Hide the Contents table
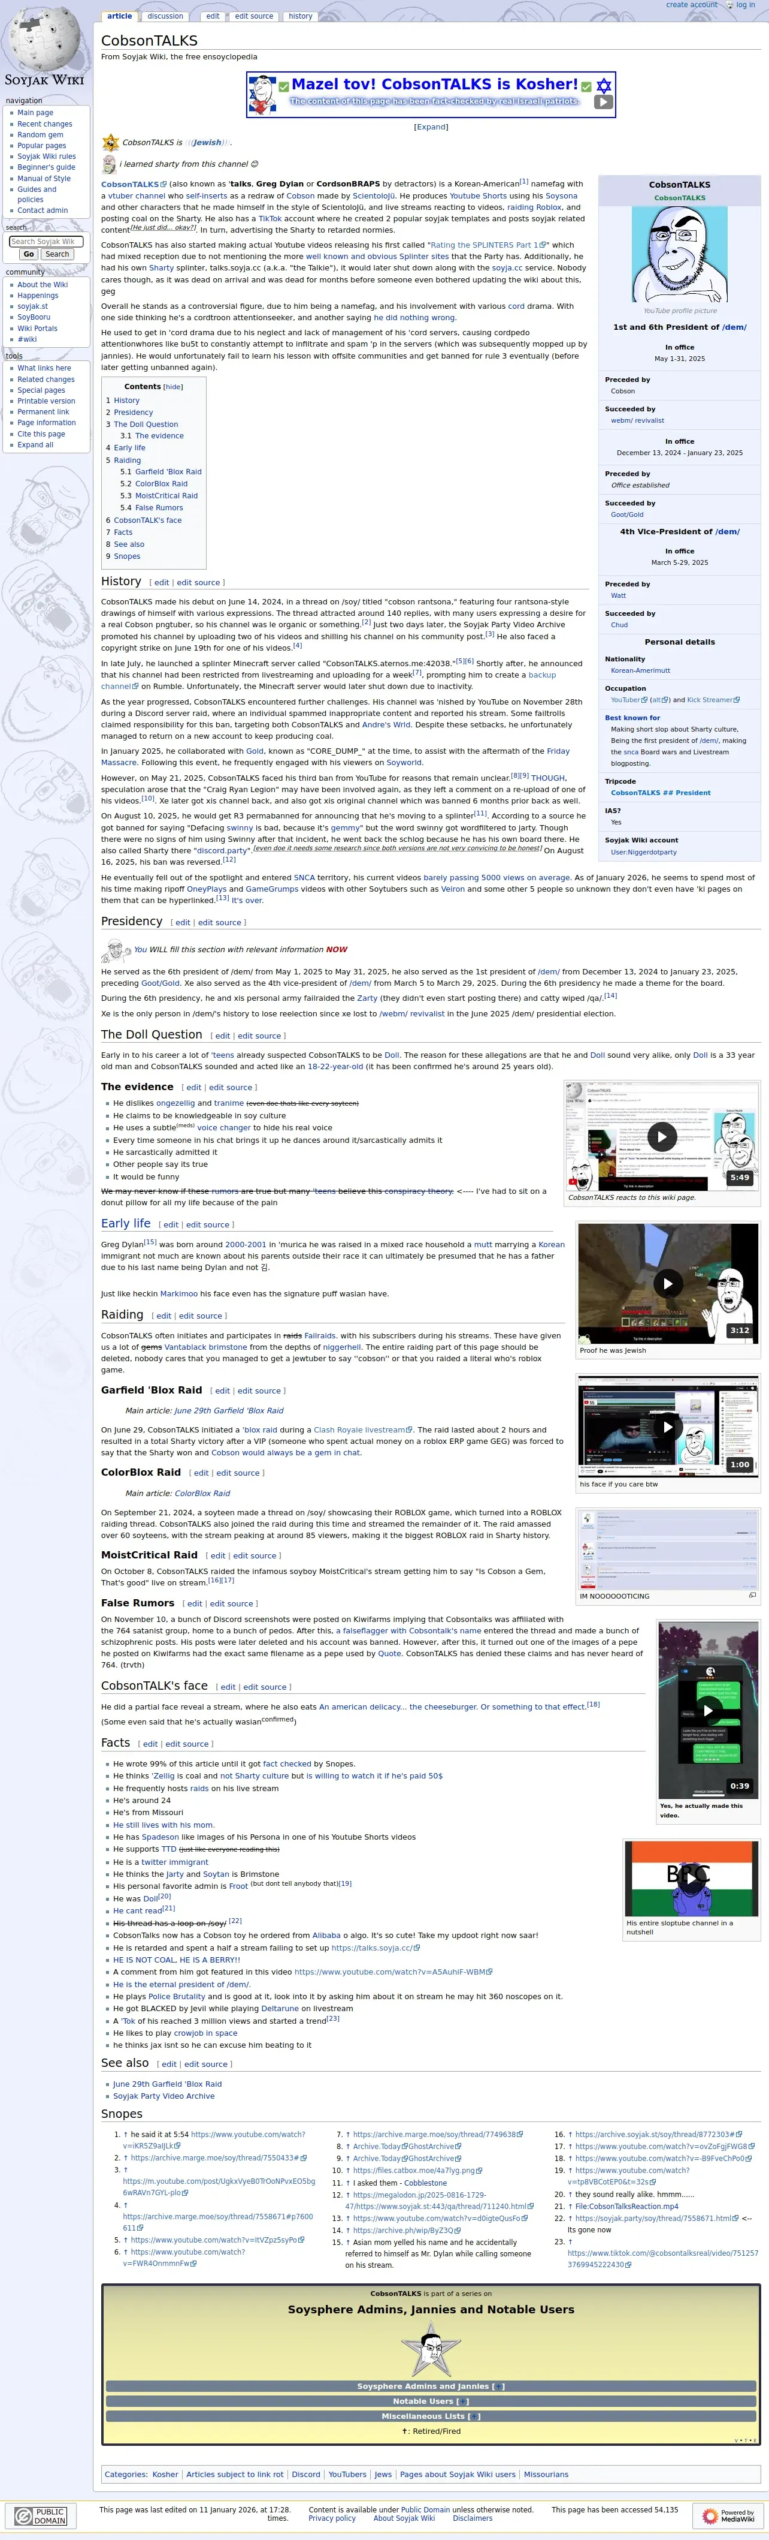The width and height of the screenshot is (769, 2540). 172,387
